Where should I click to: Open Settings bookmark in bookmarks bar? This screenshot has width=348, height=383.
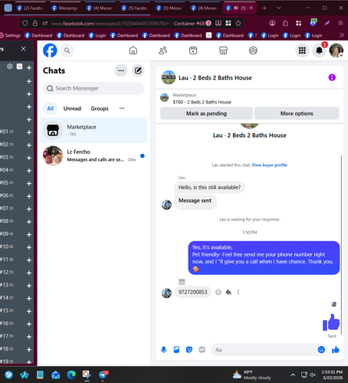[10, 35]
